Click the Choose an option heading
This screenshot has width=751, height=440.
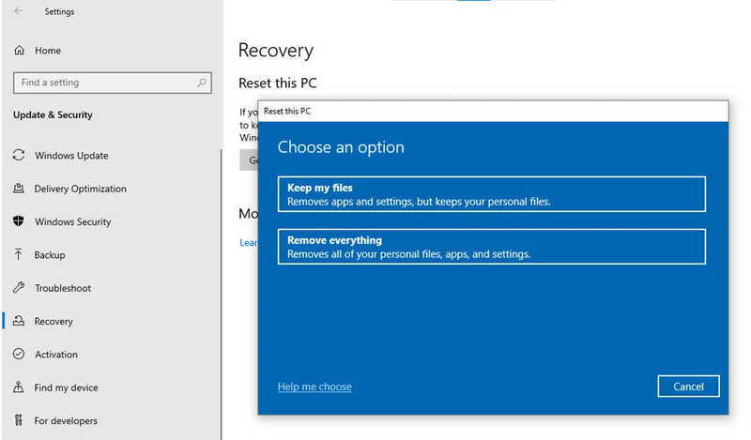(x=341, y=147)
